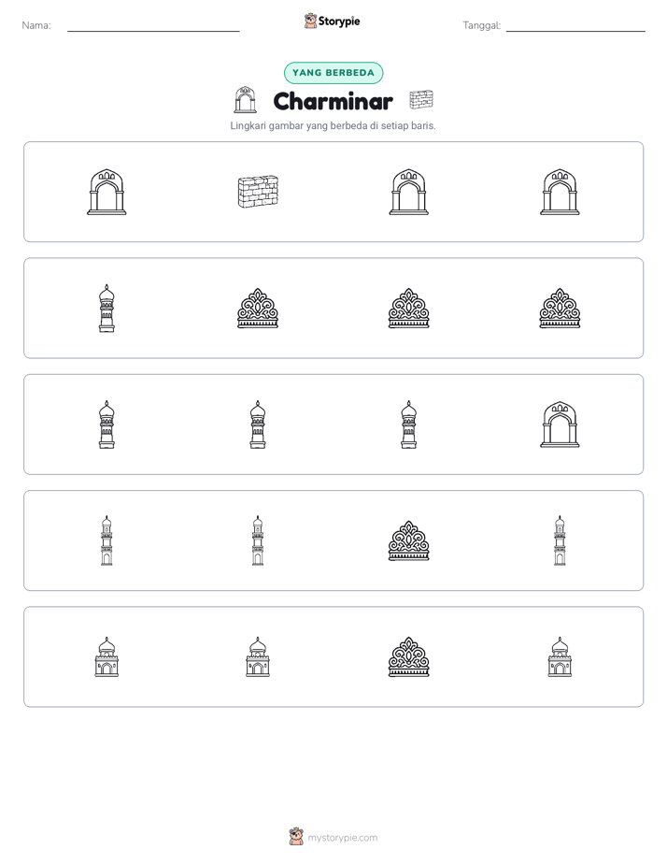Click the first arch in row one
The height and width of the screenshot is (864, 667).
click(x=106, y=192)
